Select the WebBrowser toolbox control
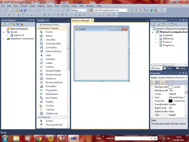189x142 pixels. click(52, 113)
